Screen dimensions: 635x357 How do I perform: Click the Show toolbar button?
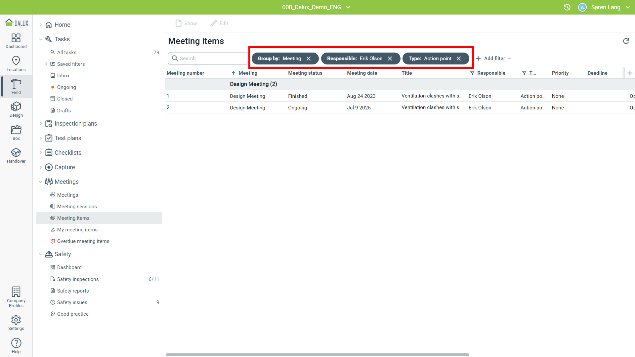pyautogui.click(x=186, y=23)
